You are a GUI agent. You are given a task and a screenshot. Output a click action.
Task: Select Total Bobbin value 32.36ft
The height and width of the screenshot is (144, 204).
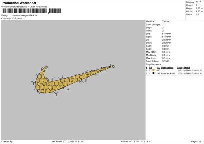(166, 61)
